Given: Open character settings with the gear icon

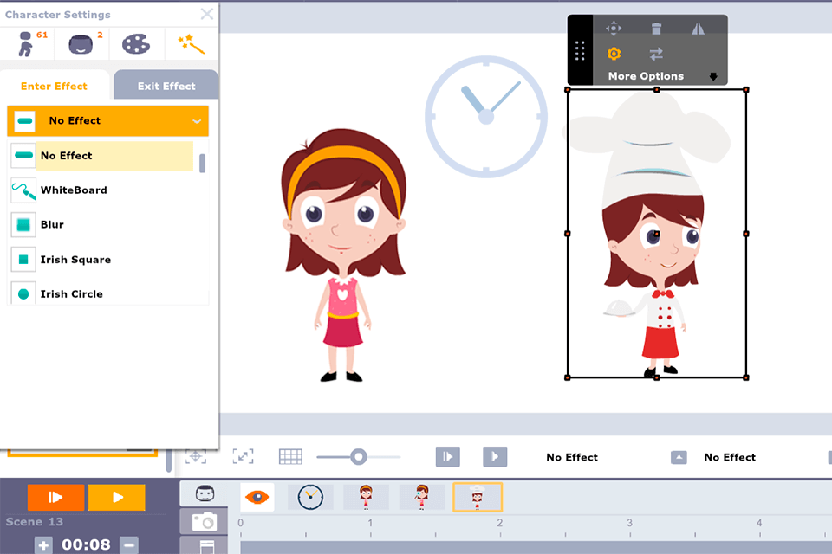Looking at the screenshot, I should point(614,54).
